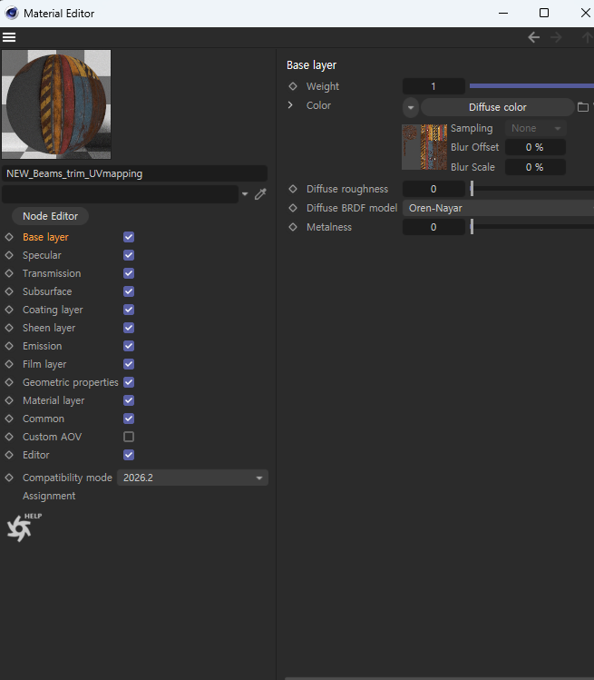Toggle the Emission checkbox
Screen dimensions: 594x680
coord(129,346)
